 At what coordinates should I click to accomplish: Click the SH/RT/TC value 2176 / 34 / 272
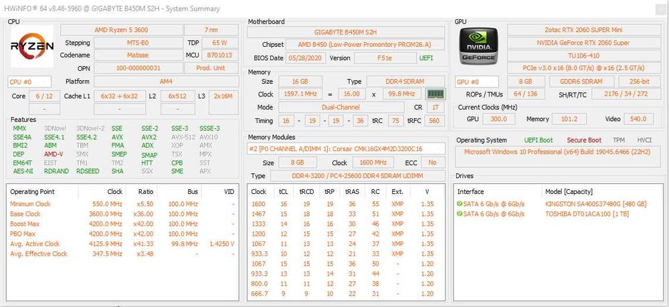[x=626, y=94]
